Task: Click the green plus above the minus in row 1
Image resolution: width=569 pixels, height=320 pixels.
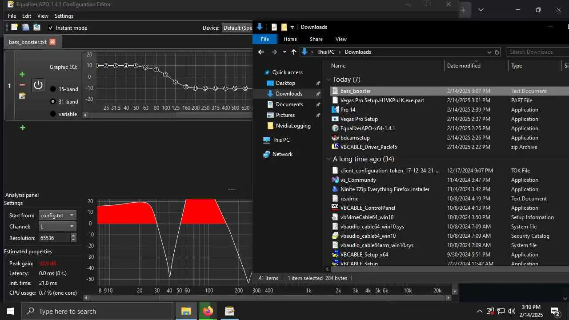Action: pyautogui.click(x=22, y=74)
